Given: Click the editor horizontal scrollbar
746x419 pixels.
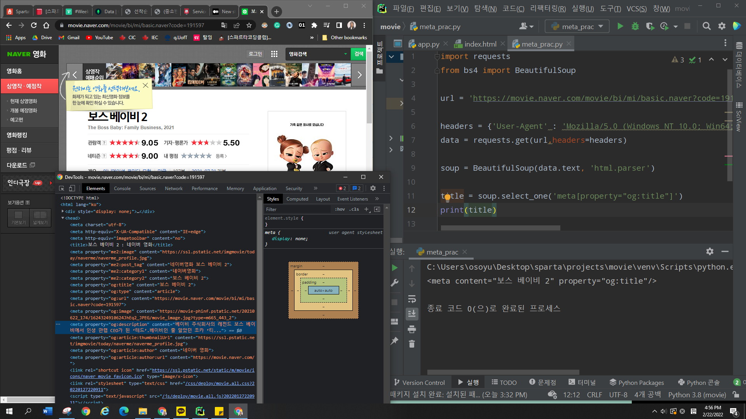Looking at the screenshot, I should [500, 228].
